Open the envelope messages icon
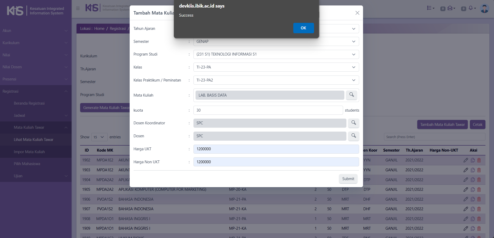Viewport: 494px width, 238px height. [450, 8]
